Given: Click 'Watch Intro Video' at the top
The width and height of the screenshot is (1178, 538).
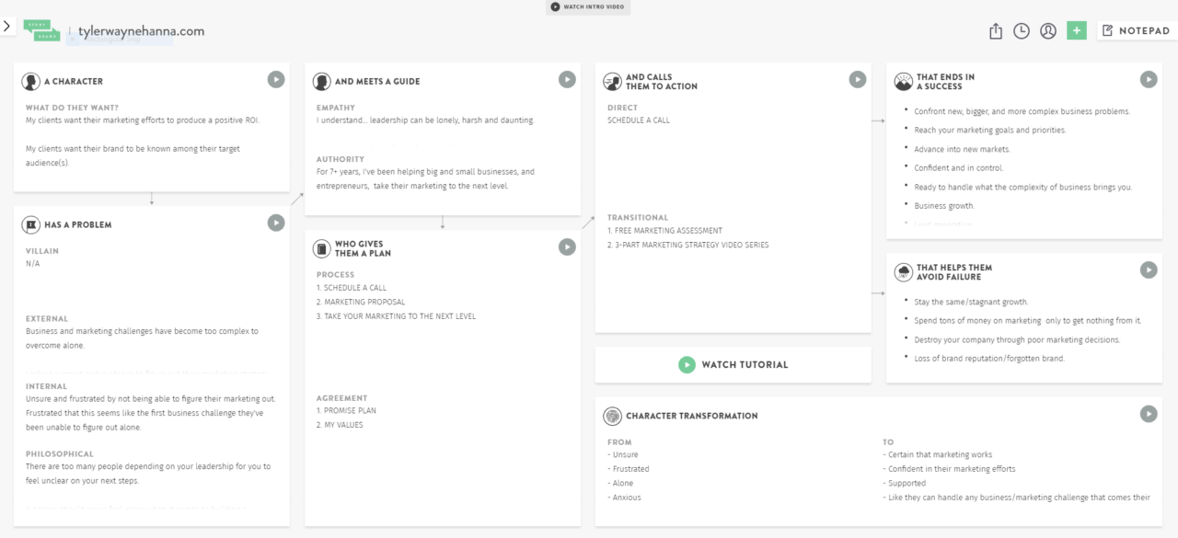Looking at the screenshot, I should coord(589,7).
